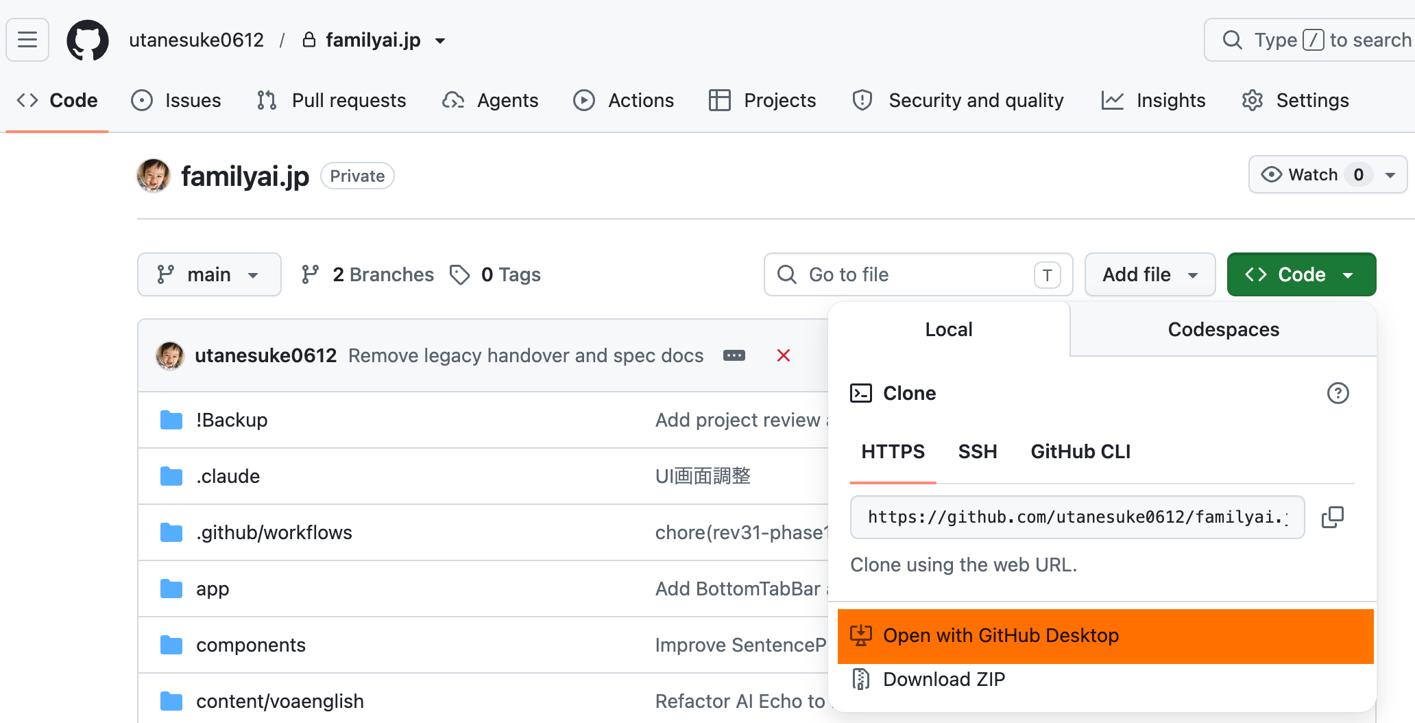
Task: Open clone help question mark icon
Action: pyautogui.click(x=1338, y=393)
